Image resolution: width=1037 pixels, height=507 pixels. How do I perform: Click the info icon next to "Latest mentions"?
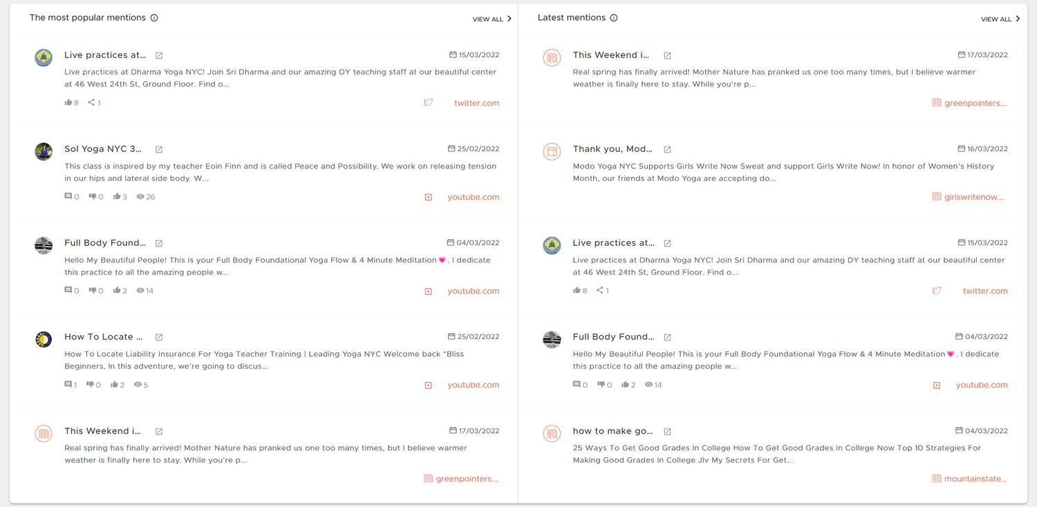[615, 17]
